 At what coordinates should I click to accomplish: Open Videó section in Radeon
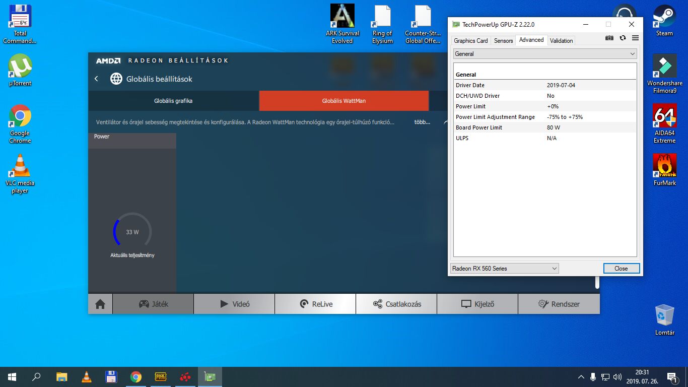[x=234, y=304]
